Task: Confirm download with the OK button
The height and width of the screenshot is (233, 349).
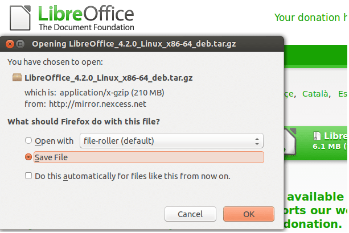Action: [248, 214]
